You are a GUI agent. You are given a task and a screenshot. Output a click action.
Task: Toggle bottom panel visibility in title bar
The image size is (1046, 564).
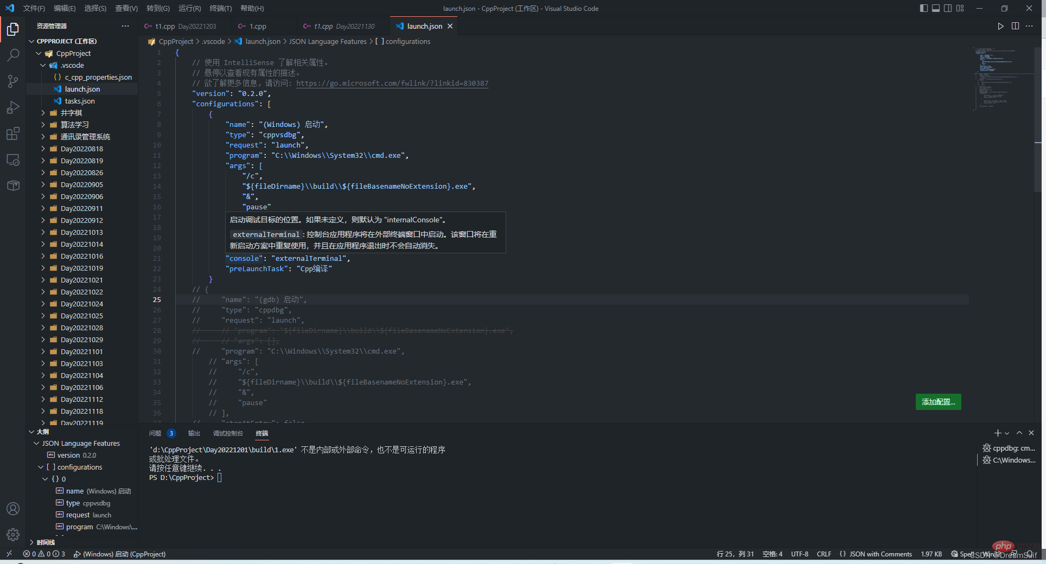tap(936, 8)
